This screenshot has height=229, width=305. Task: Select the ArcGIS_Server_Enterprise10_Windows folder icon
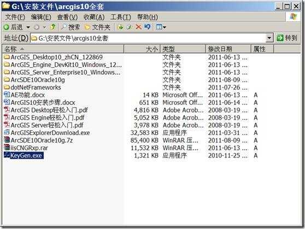point(7,72)
